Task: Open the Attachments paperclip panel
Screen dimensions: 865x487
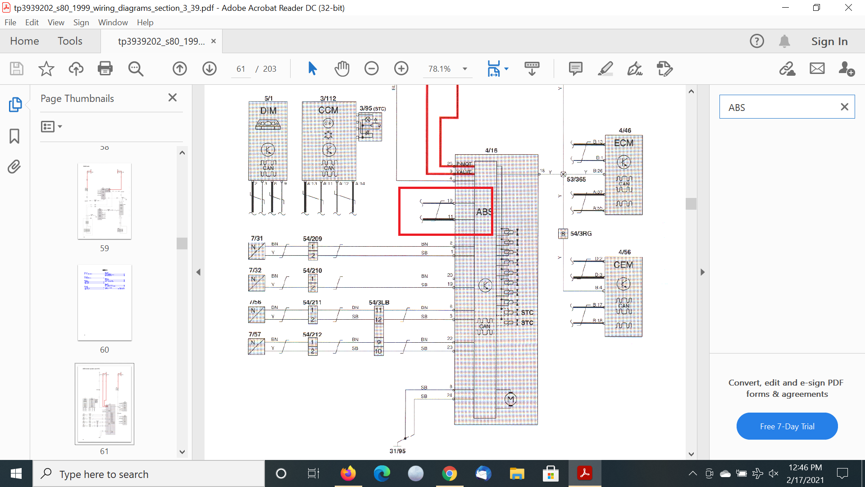Action: [x=14, y=166]
